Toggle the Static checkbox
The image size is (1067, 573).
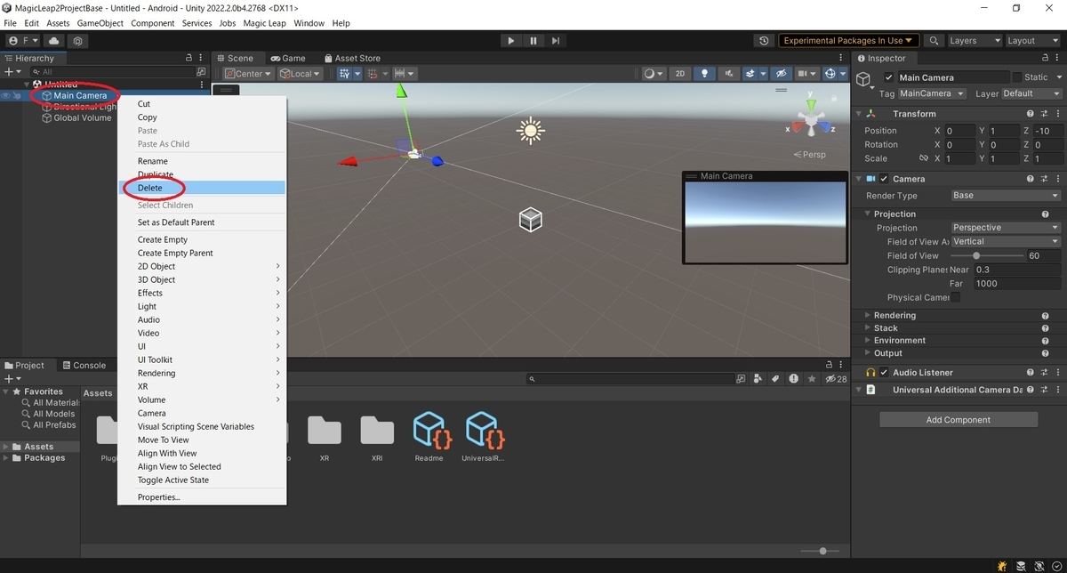(x=1017, y=77)
